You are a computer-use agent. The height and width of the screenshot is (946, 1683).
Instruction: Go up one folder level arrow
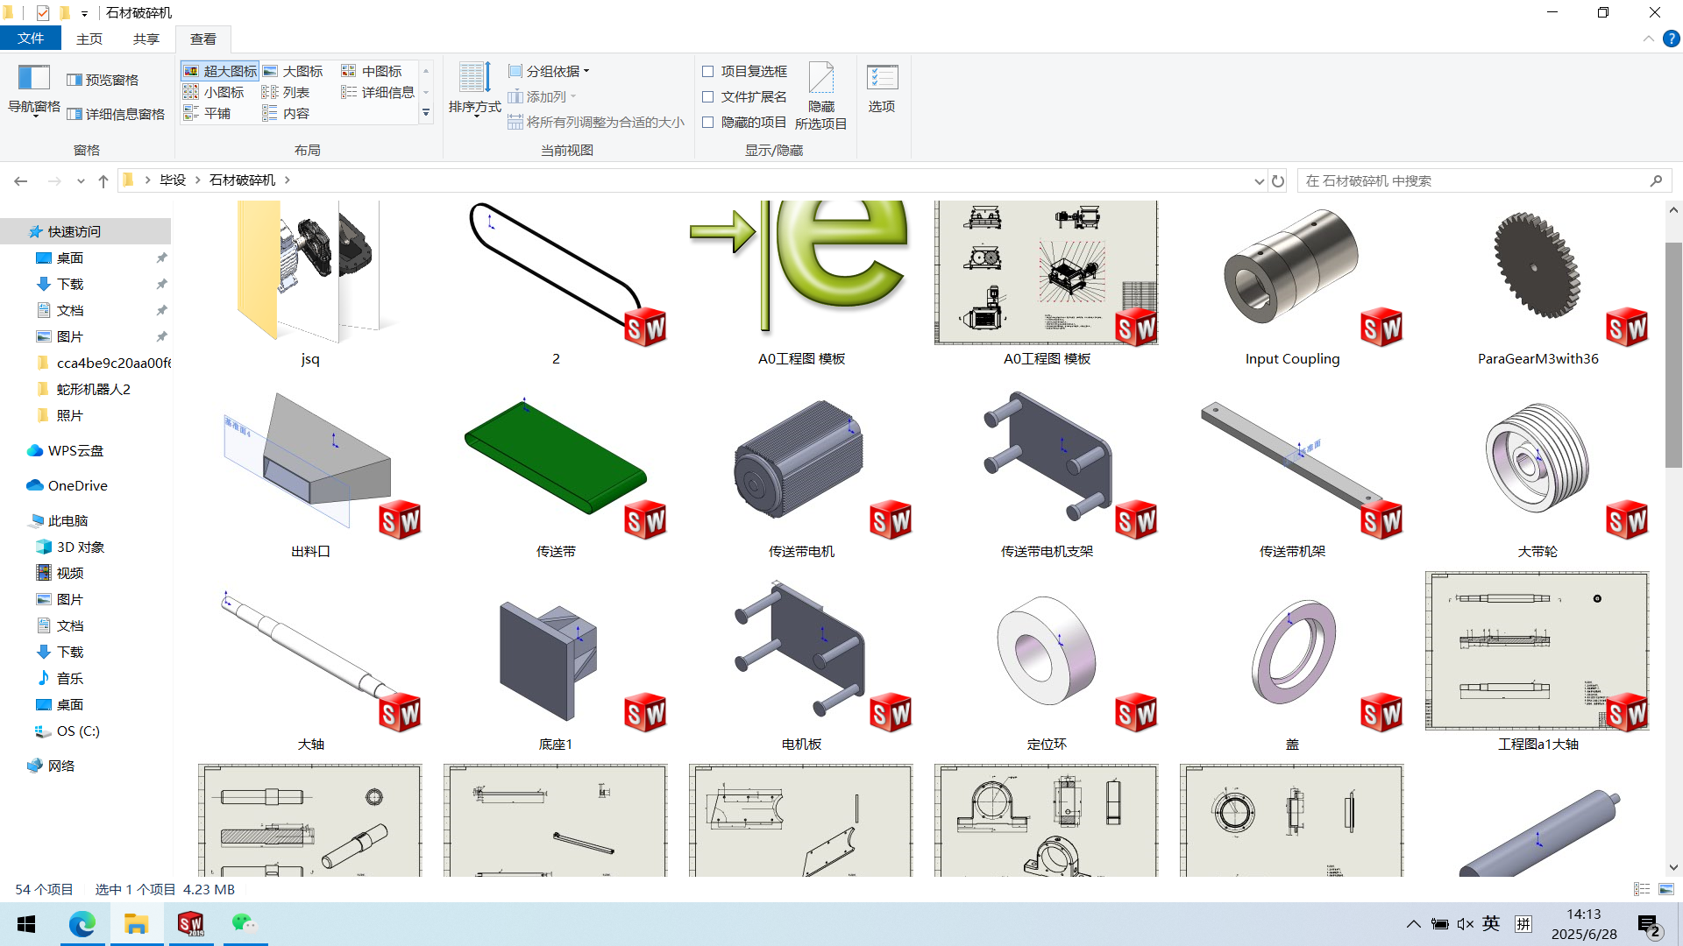(x=103, y=180)
